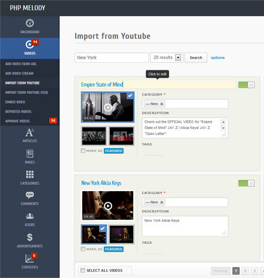Viewport: 264px width, 278px height.
Task: Open Statistics chart icon
Action: tap(29, 259)
